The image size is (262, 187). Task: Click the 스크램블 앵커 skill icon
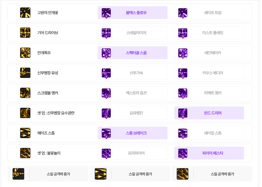(25, 93)
